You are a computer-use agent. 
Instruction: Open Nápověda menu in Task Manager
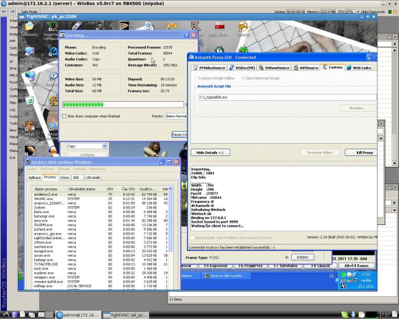(97, 169)
